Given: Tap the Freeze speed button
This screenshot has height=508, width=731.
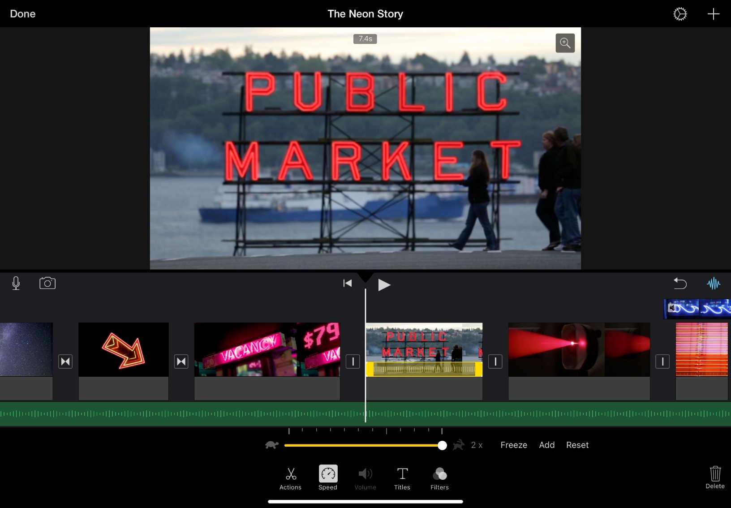Looking at the screenshot, I should (x=513, y=445).
